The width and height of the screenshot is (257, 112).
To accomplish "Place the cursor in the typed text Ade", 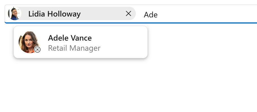I will [x=150, y=15].
